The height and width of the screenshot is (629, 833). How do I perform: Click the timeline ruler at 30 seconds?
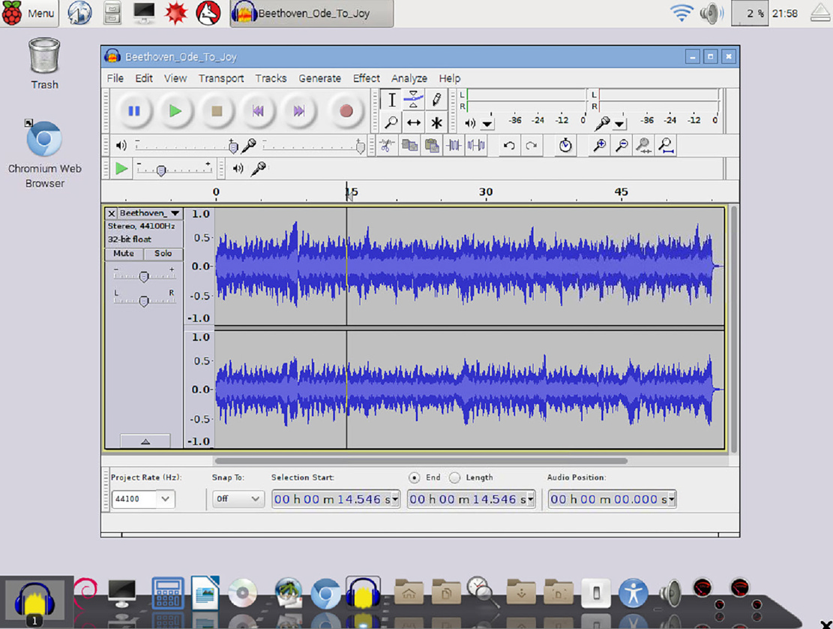pos(486,191)
